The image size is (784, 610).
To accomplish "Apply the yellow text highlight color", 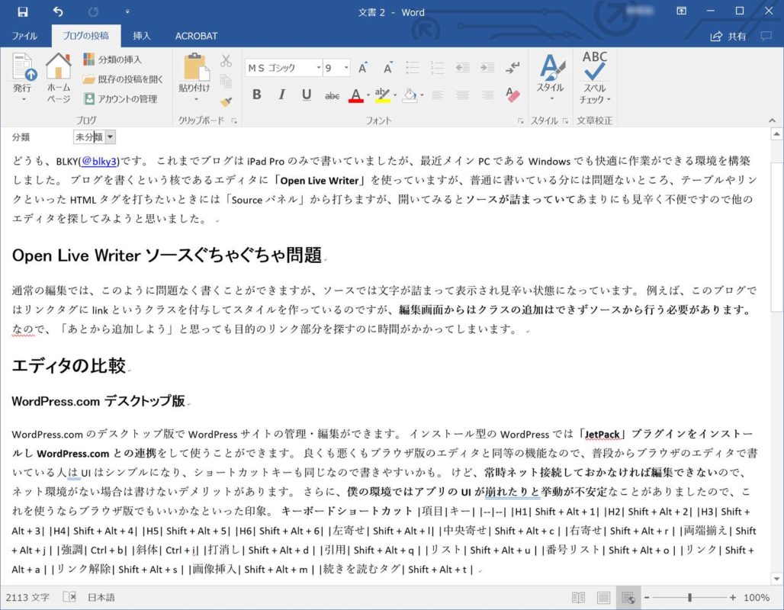I will point(383,95).
